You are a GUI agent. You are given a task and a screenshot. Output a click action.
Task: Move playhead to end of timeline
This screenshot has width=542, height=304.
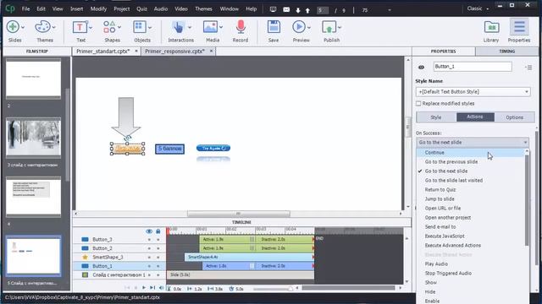pyautogui.click(x=152, y=288)
